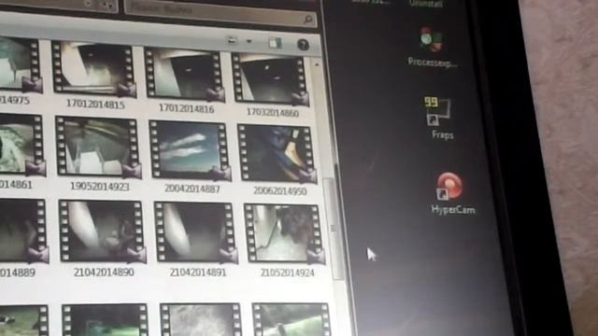Click the Processexp... icon label text

(x=432, y=63)
